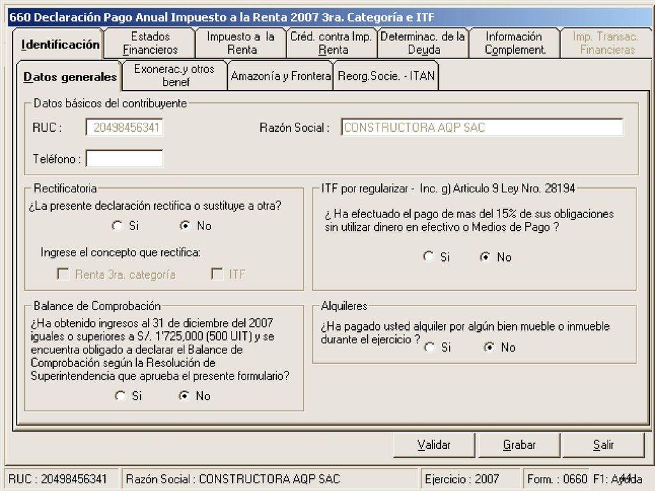Click the RUC number field
This screenshot has width=655, height=491.
pyautogui.click(x=124, y=127)
